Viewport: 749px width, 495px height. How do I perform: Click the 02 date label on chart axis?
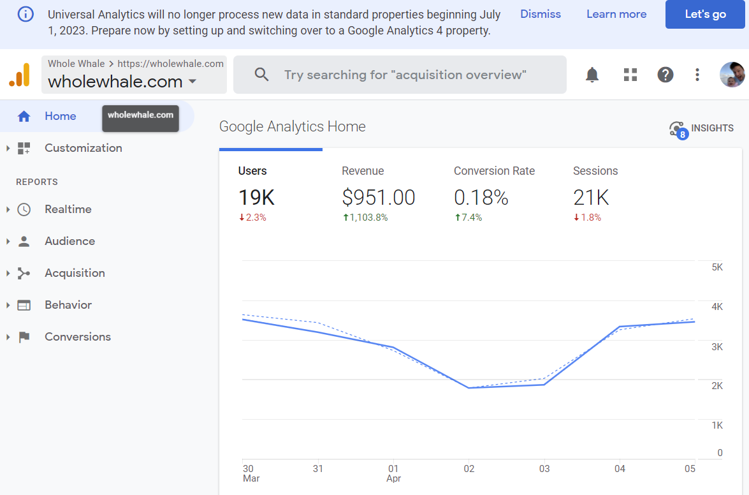point(469,469)
